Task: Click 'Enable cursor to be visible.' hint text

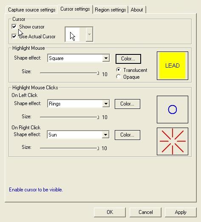Action: click(x=36, y=190)
